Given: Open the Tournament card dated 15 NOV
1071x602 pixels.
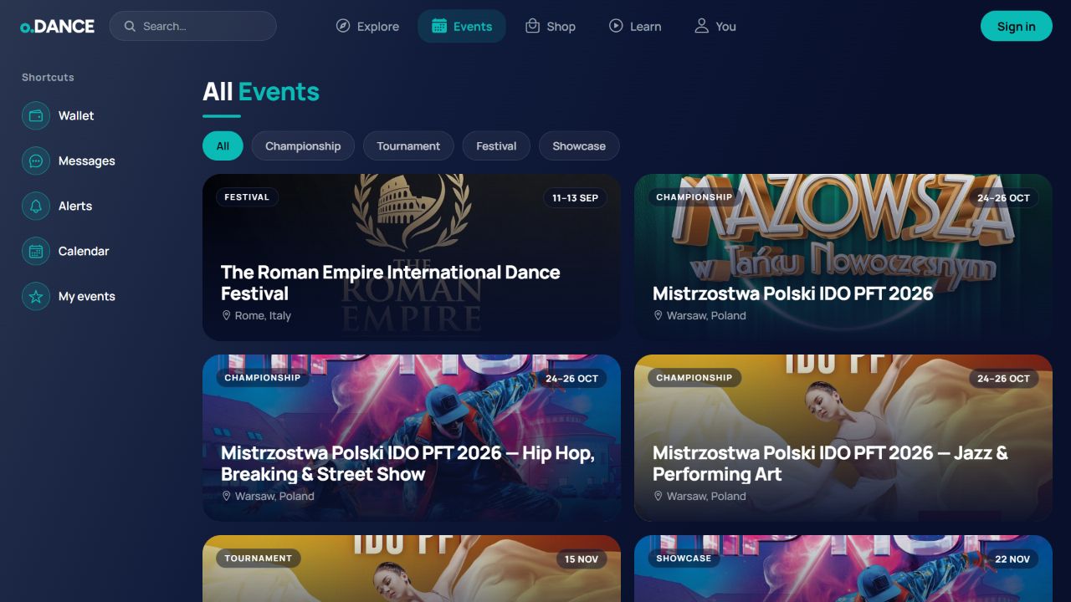Looking at the screenshot, I should pyautogui.click(x=412, y=569).
